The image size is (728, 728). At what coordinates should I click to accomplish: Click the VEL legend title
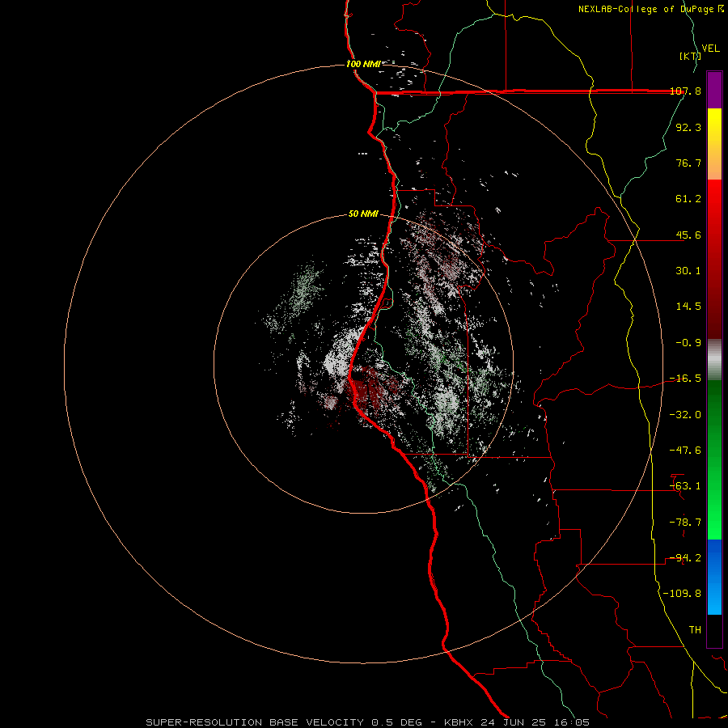coord(711,49)
